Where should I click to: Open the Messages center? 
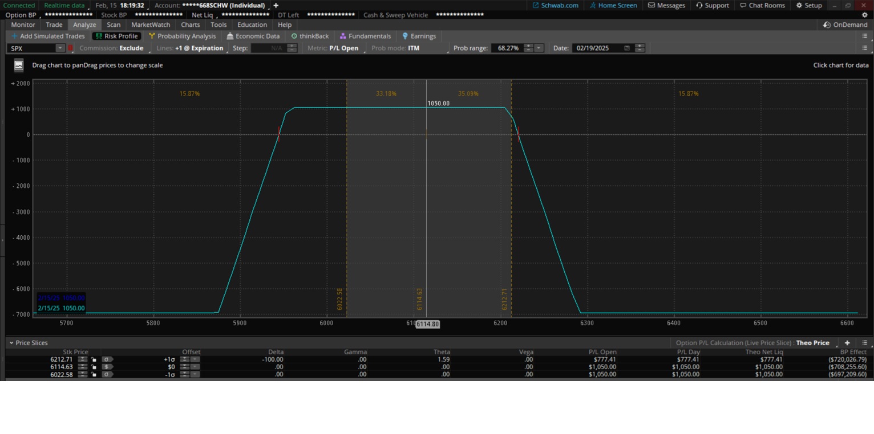pyautogui.click(x=666, y=5)
